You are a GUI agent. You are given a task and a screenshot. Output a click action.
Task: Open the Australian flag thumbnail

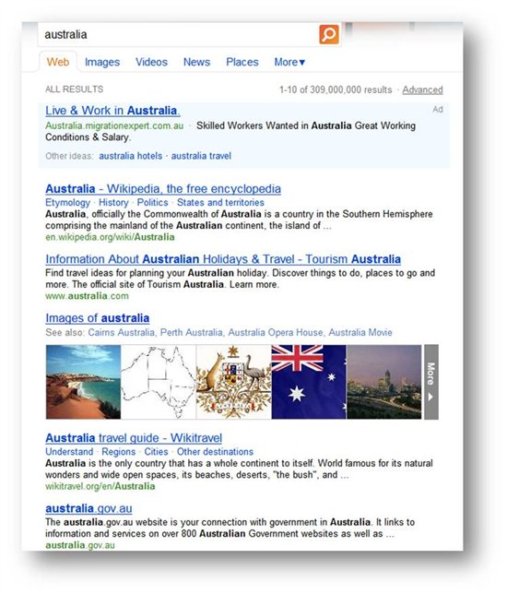click(309, 382)
